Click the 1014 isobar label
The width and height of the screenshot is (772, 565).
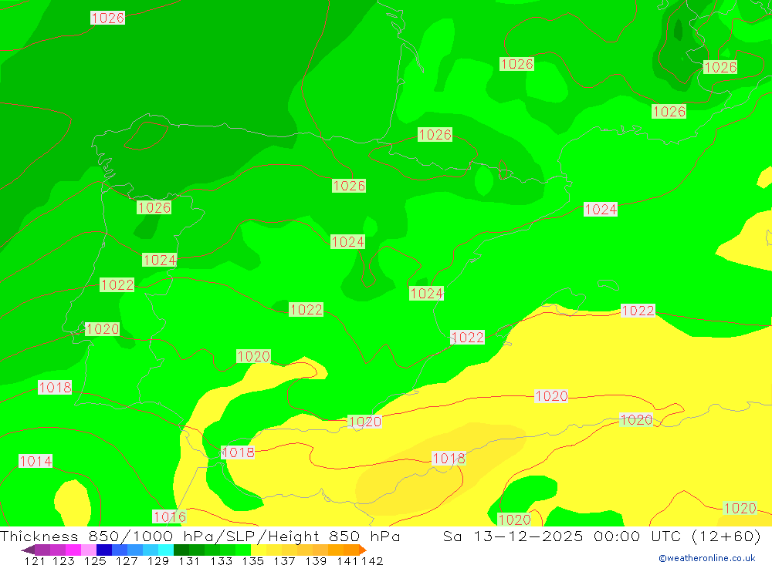click(36, 461)
